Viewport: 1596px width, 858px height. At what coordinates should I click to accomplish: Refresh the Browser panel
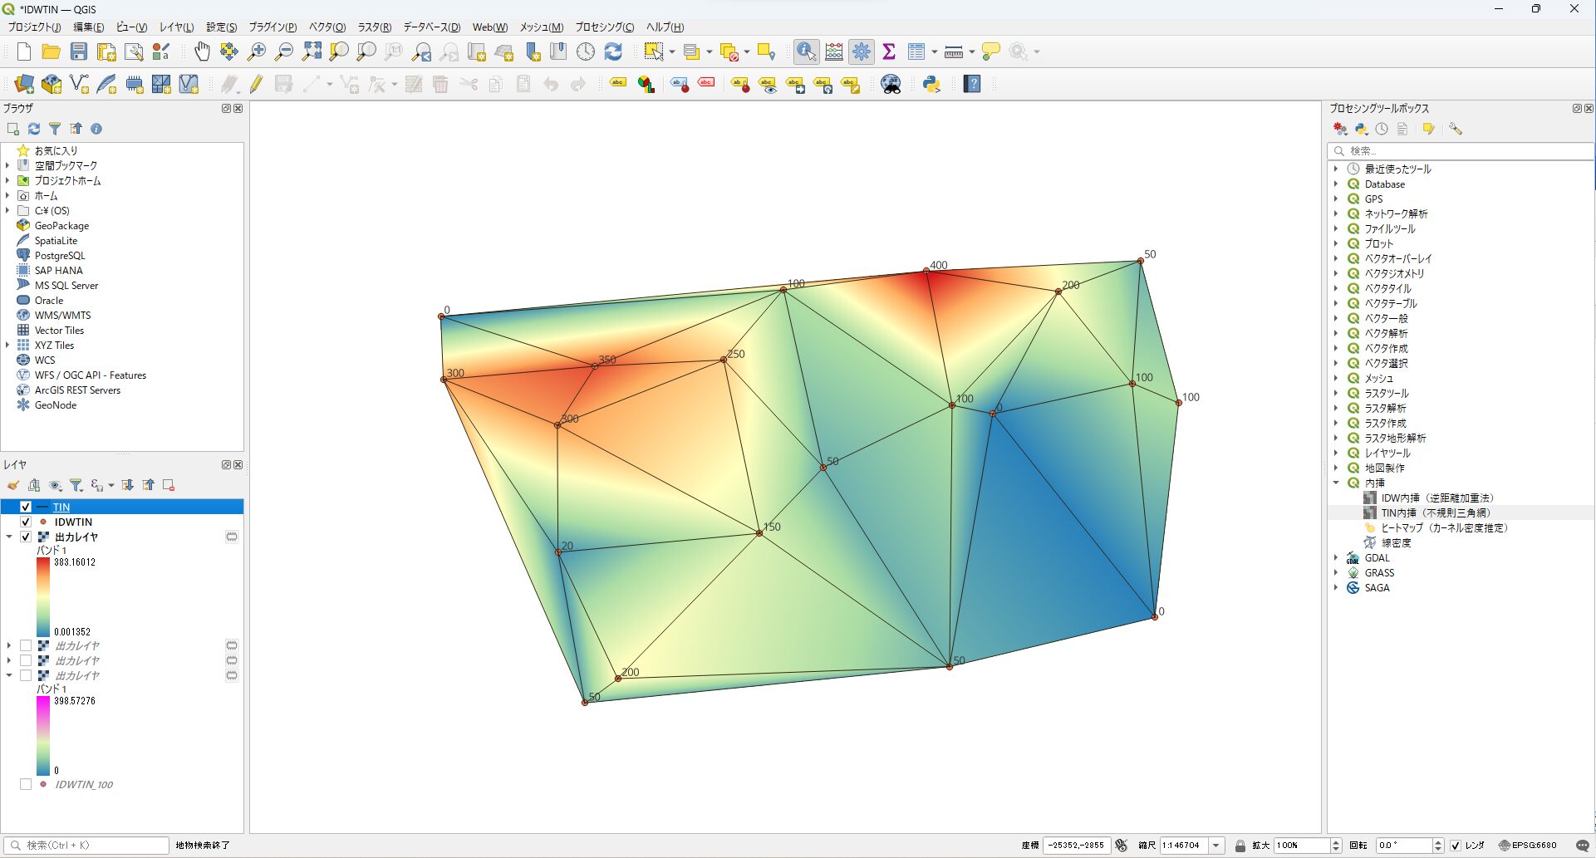(x=34, y=129)
